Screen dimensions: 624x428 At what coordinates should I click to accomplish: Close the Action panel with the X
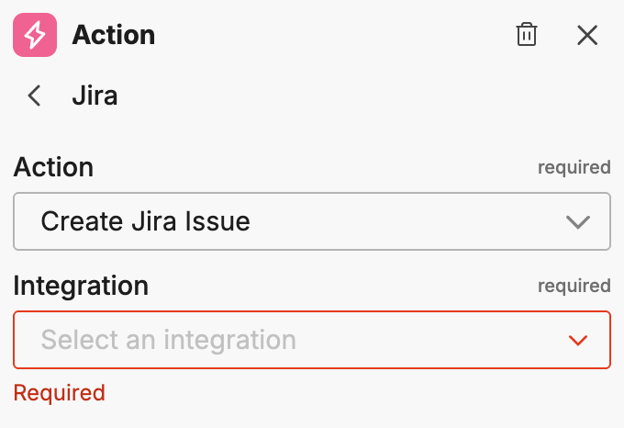(587, 35)
